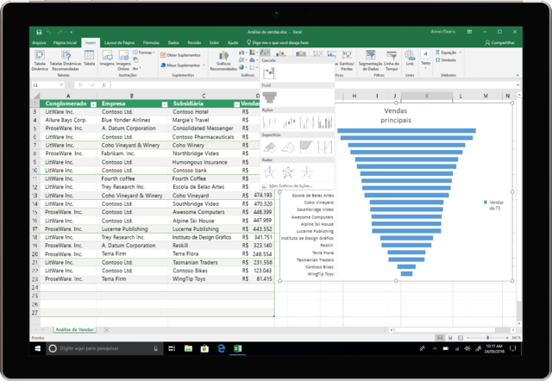
Task: Switch to the Dados tab
Action: (x=173, y=42)
